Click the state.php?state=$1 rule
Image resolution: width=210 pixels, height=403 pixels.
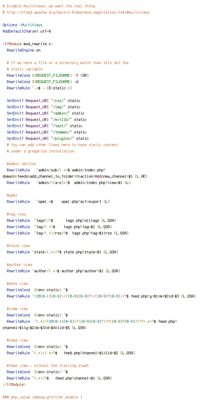[x=63, y=252]
